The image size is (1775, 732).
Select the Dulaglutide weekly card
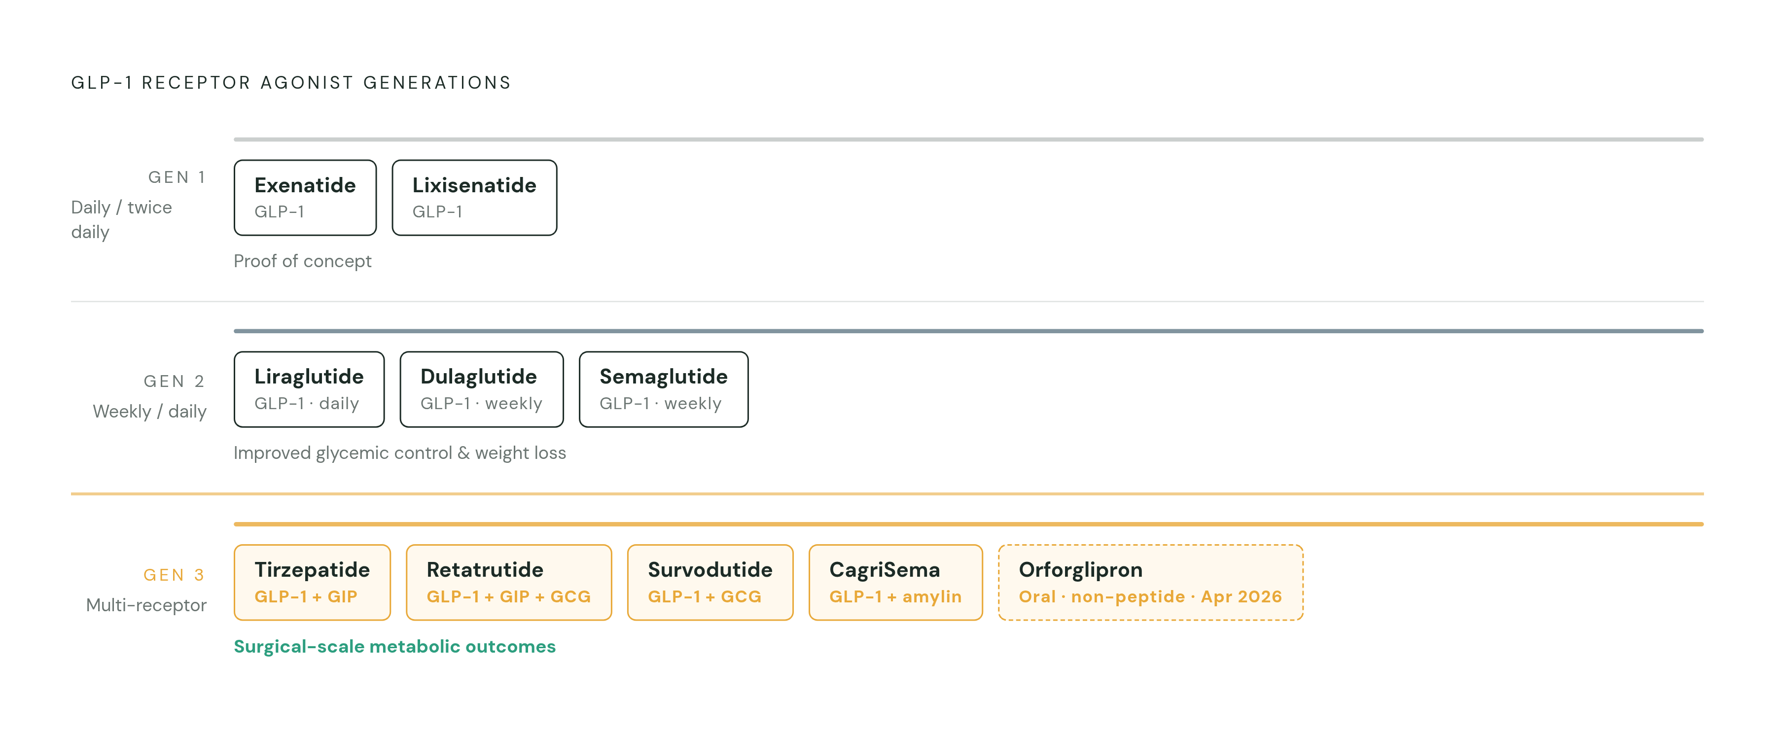click(482, 389)
